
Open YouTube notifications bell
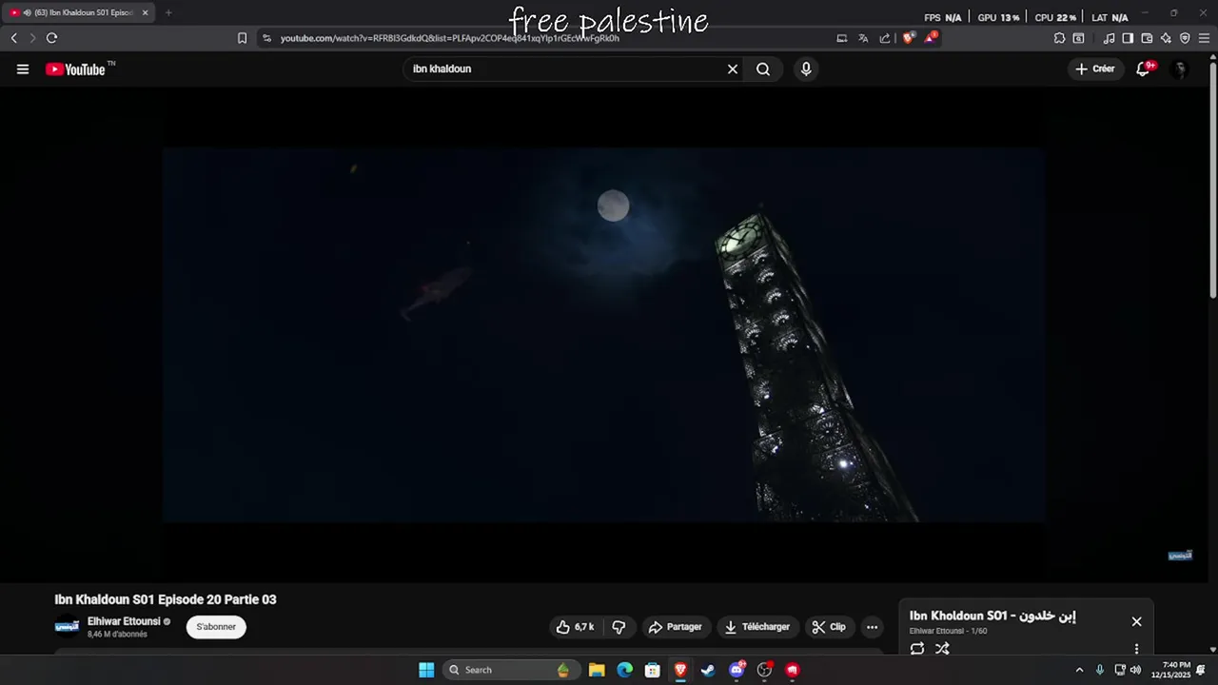1144,68
